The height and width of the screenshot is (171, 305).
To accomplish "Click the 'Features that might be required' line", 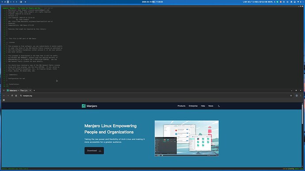I will 27,29.
